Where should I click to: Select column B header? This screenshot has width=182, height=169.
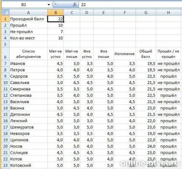tap(56, 13)
